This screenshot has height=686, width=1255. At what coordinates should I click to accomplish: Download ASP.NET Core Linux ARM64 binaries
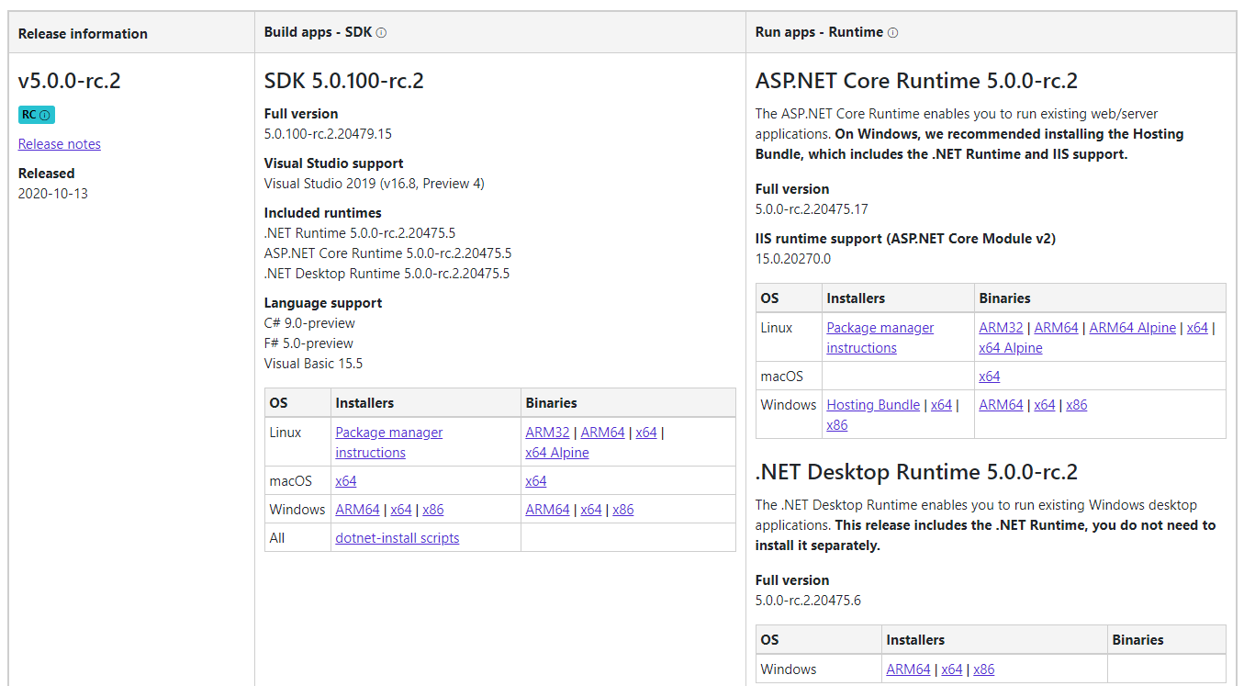point(1056,327)
